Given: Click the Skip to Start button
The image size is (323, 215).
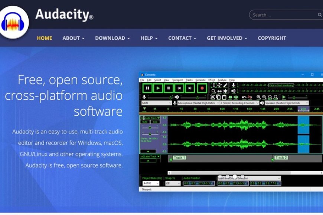Looking at the screenshot, I should point(179,88).
